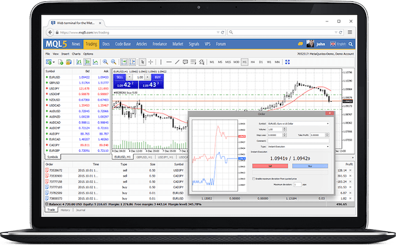Select the M15 timeframe
The image size is (396, 245).
tap(228, 62)
